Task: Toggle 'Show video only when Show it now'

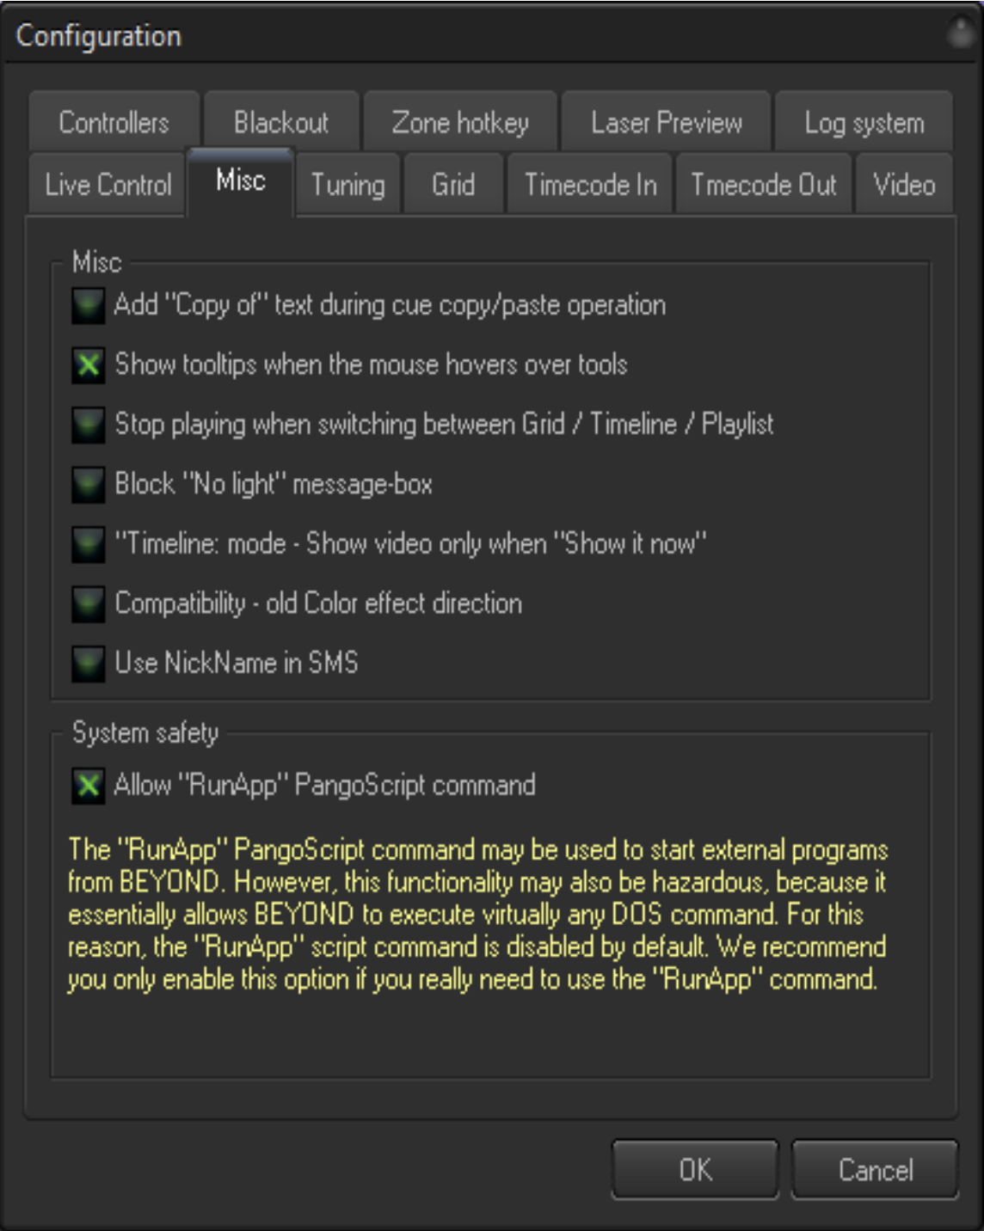Action: click(88, 544)
